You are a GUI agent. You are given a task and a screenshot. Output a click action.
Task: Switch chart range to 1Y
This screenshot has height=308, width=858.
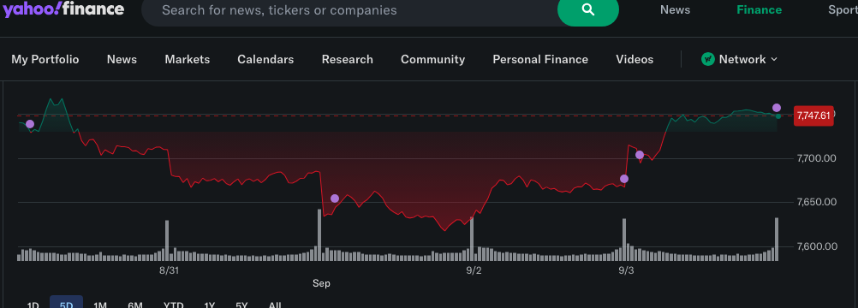coord(209,305)
